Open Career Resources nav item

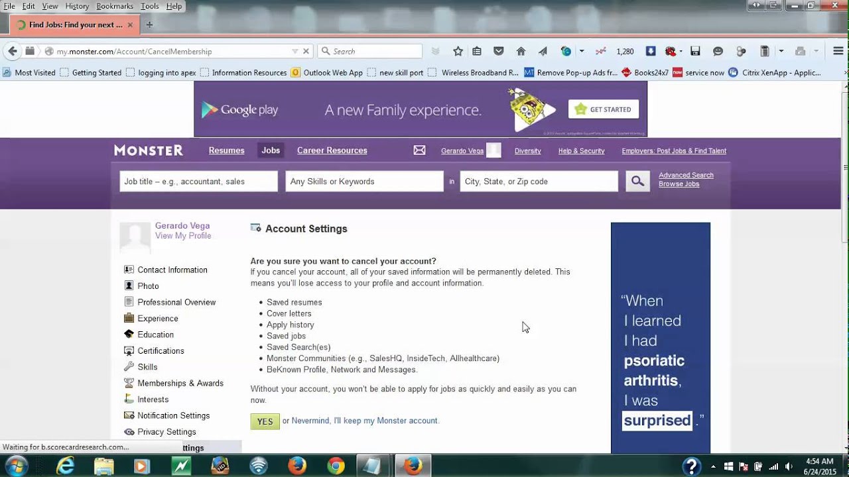click(332, 150)
